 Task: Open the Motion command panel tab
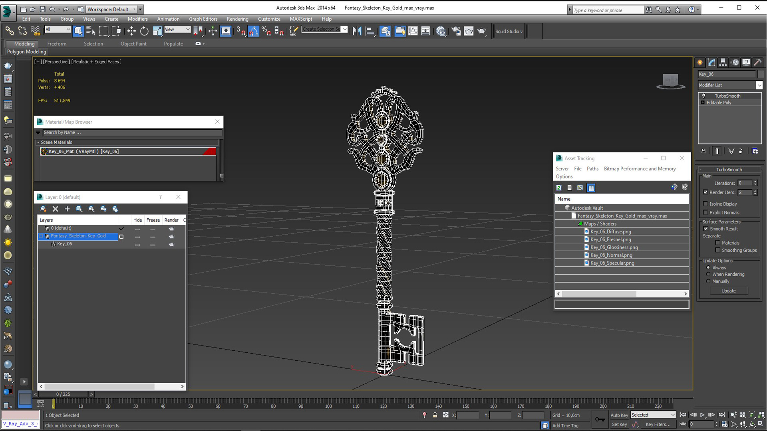click(x=735, y=62)
